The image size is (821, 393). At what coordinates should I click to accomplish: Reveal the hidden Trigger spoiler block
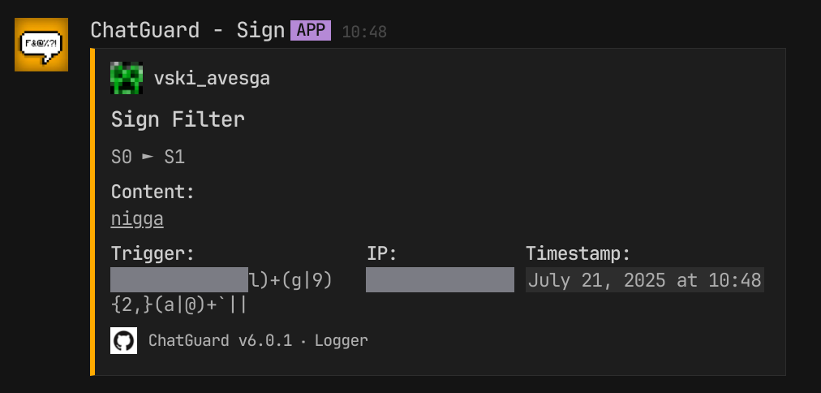tap(179, 280)
